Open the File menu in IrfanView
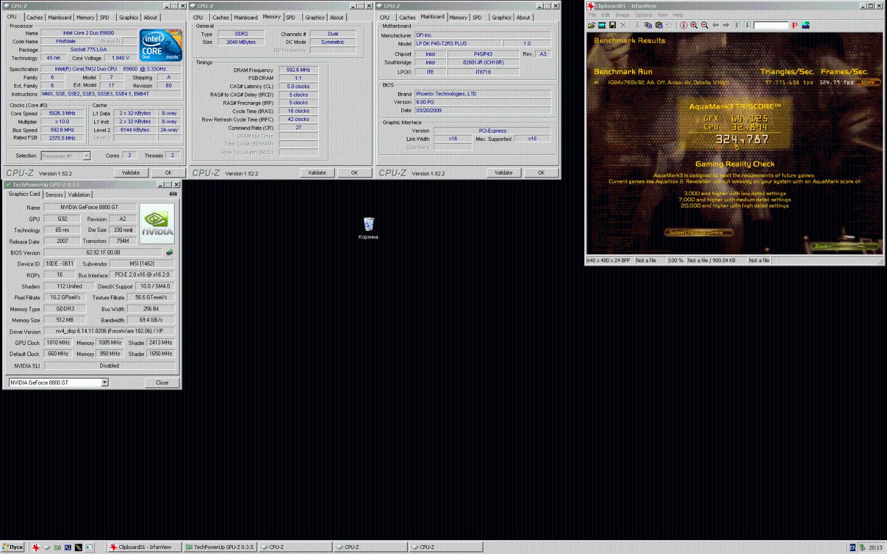Image resolution: width=887 pixels, height=554 pixels. click(x=592, y=15)
